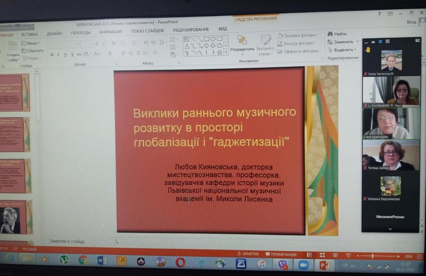The height and width of the screenshot is (276, 426).
Task: Toggle text shadow S formatting
Action: 72,54
